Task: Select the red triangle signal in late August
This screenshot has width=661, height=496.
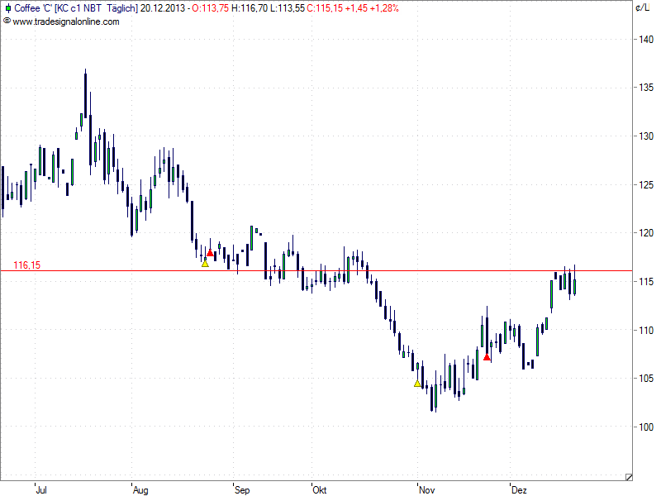Action: pyautogui.click(x=210, y=253)
